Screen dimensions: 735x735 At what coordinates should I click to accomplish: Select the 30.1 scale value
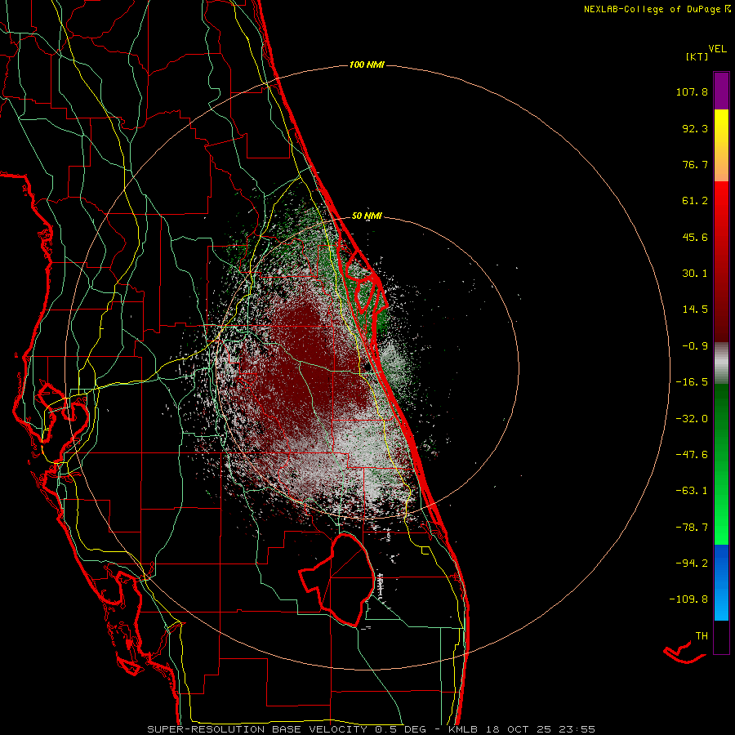(695, 274)
